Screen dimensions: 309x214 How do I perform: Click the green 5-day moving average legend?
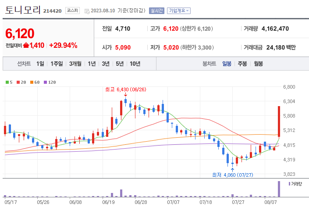point(9,82)
